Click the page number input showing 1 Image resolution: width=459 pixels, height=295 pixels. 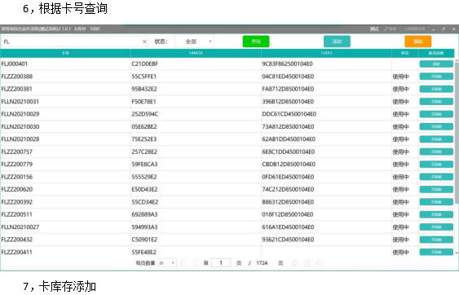221,262
